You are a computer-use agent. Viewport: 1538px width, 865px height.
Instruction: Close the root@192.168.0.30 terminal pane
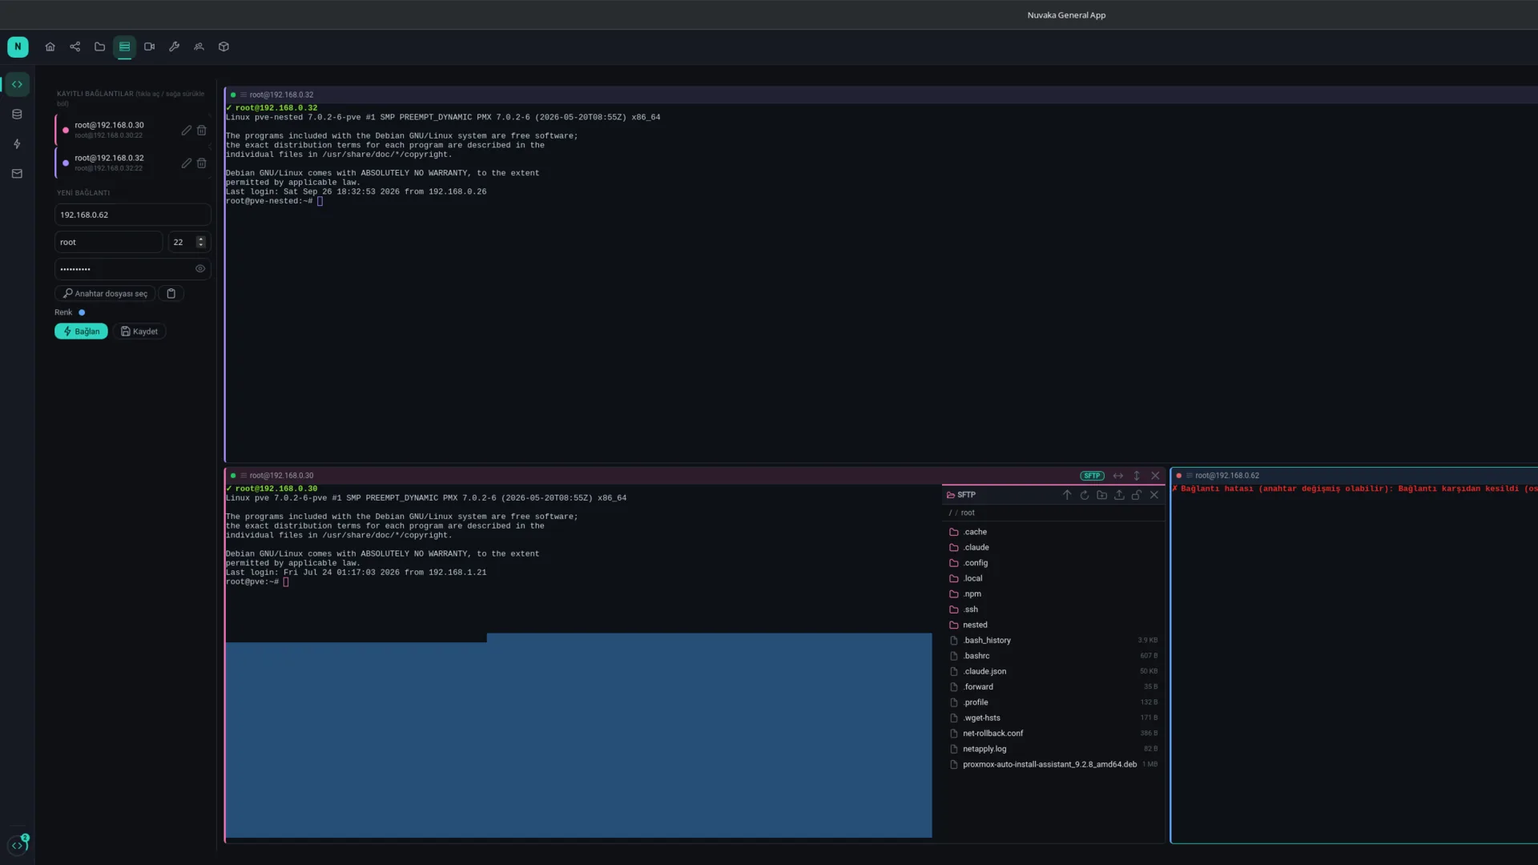[x=1155, y=476]
